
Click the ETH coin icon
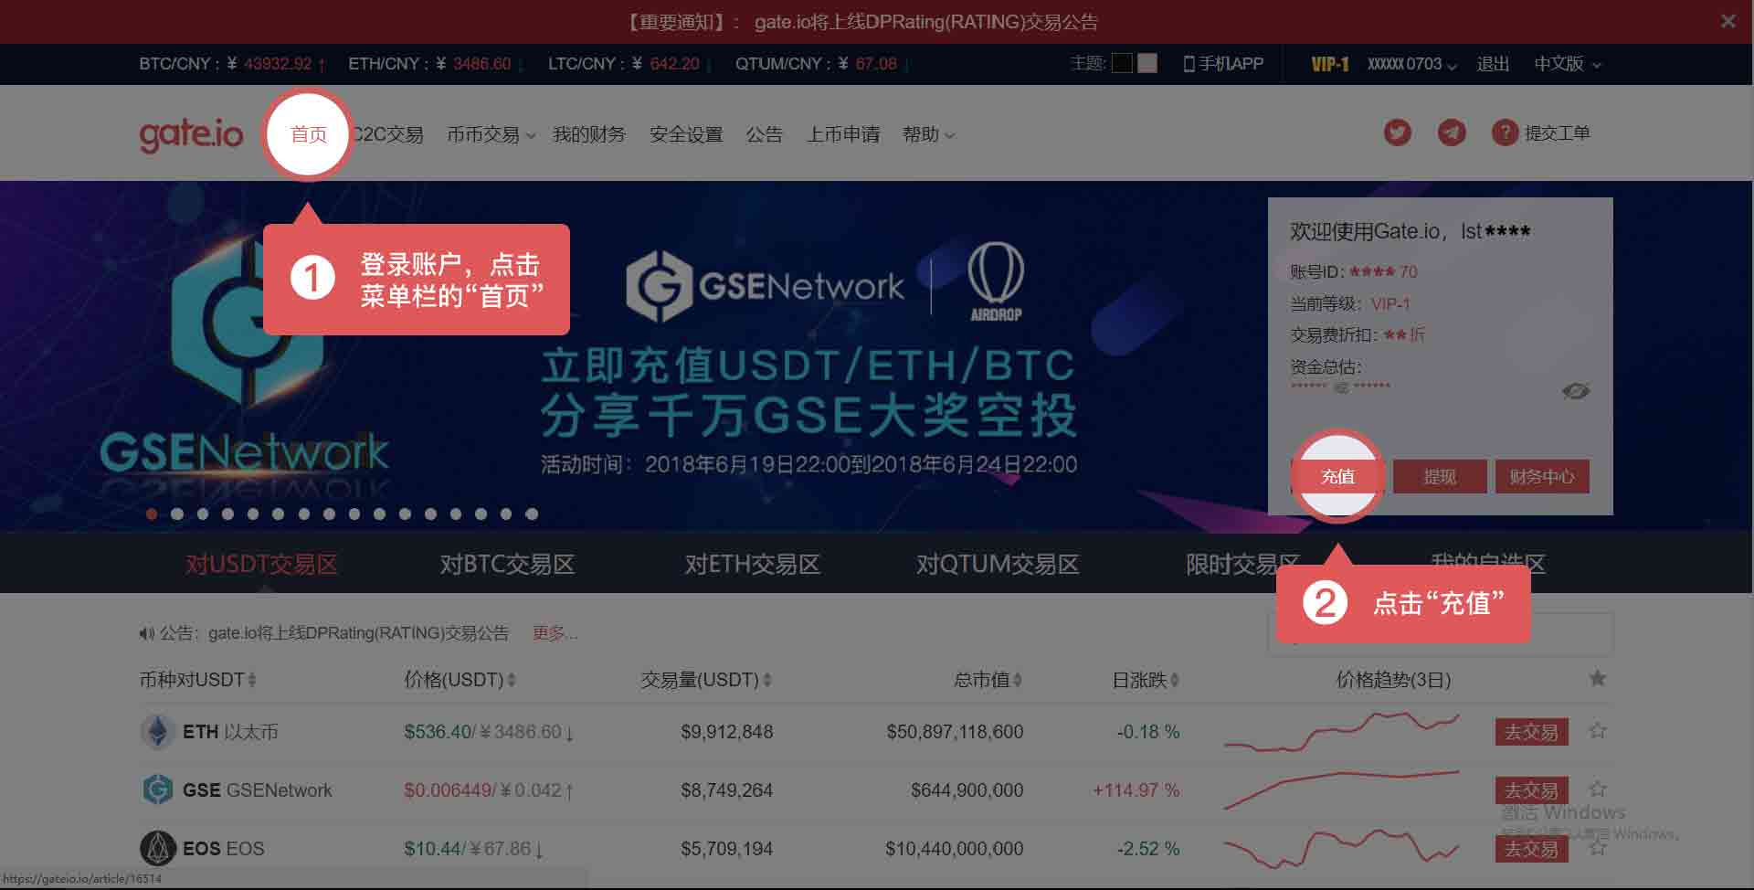click(158, 731)
